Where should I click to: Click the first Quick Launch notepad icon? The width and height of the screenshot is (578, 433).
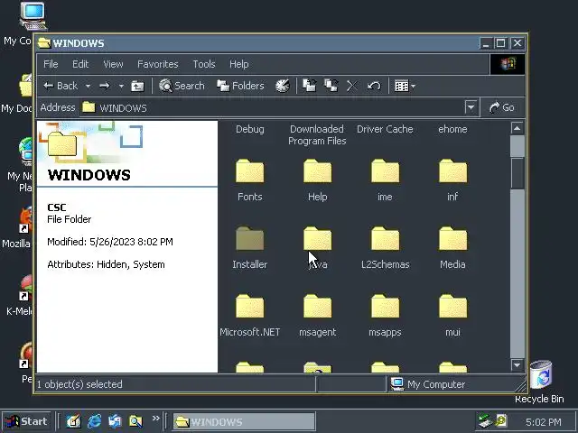[x=73, y=421]
